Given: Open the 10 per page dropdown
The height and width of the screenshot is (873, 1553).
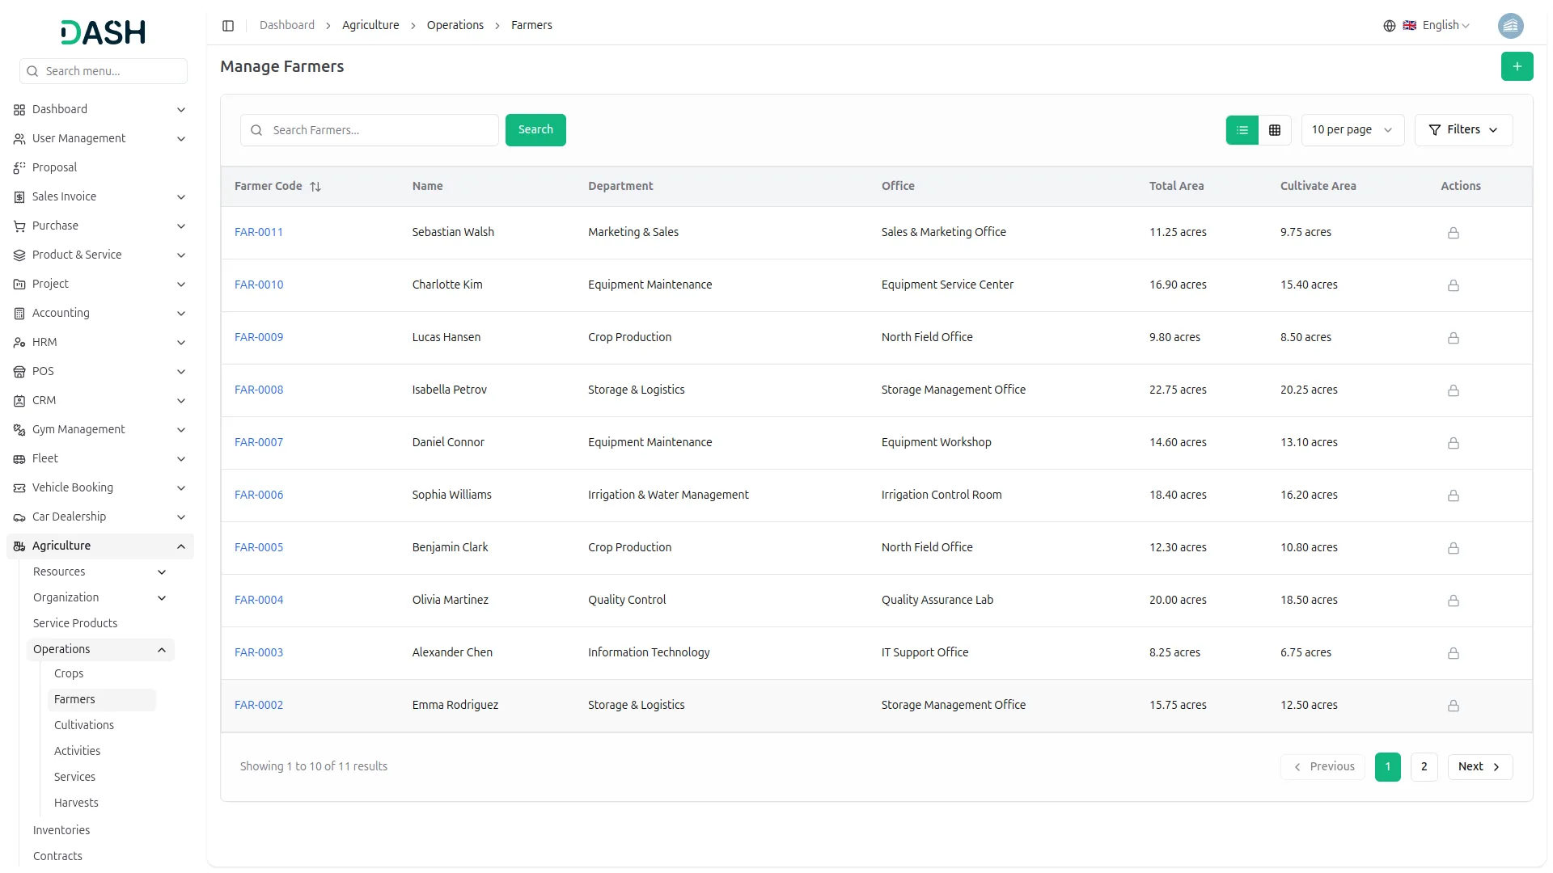Looking at the screenshot, I should click(1352, 130).
